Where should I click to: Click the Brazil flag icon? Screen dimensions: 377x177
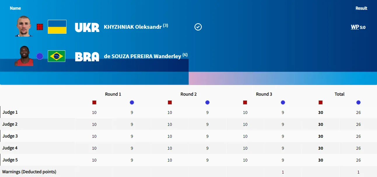click(57, 56)
